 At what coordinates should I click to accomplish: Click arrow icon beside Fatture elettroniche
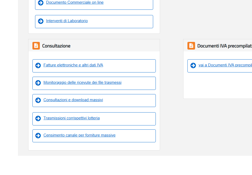pyautogui.click(x=38, y=65)
